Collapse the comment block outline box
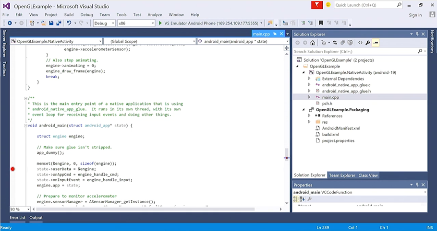This screenshot has width=437, height=231. (25, 98)
